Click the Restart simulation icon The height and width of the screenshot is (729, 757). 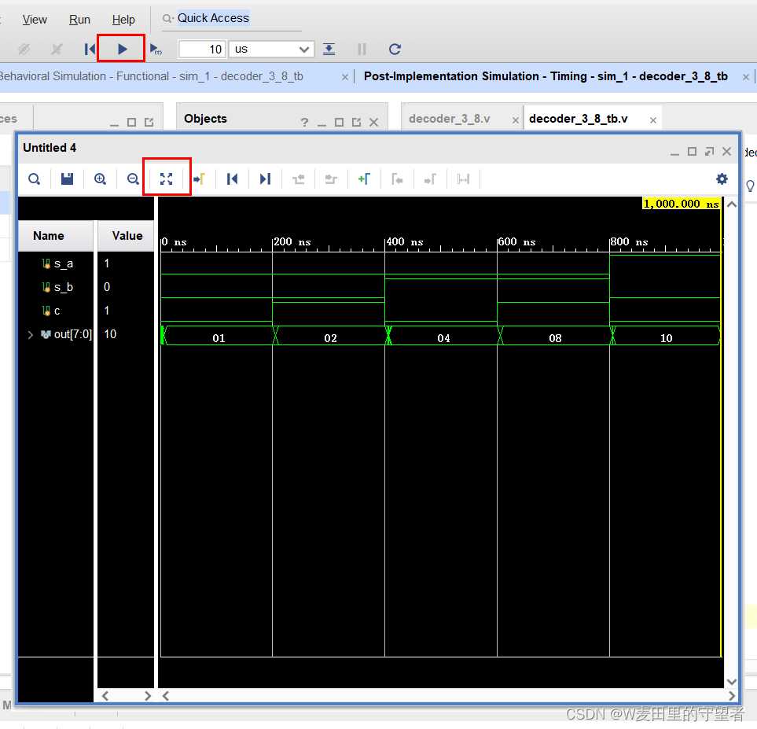90,49
